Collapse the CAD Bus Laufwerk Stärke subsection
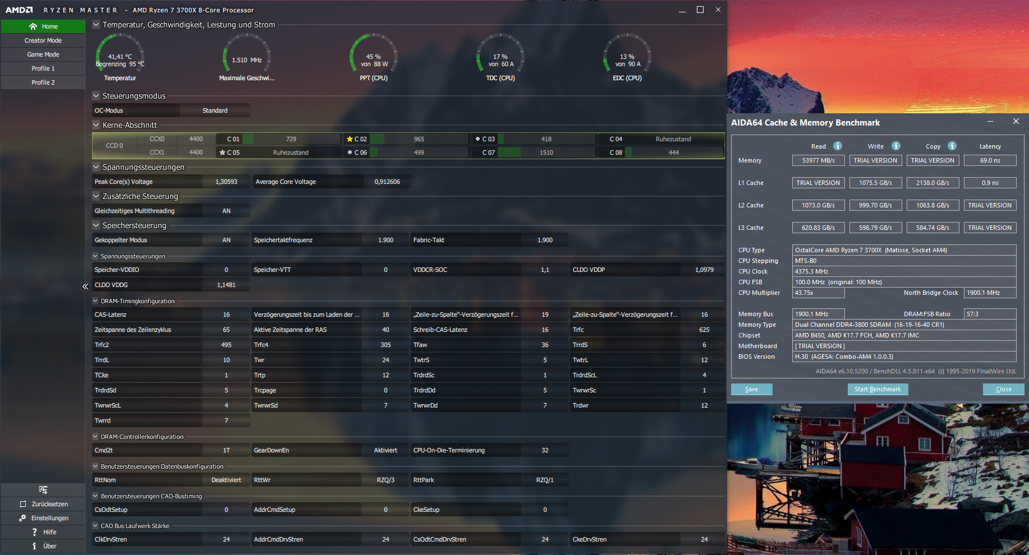 coord(95,526)
